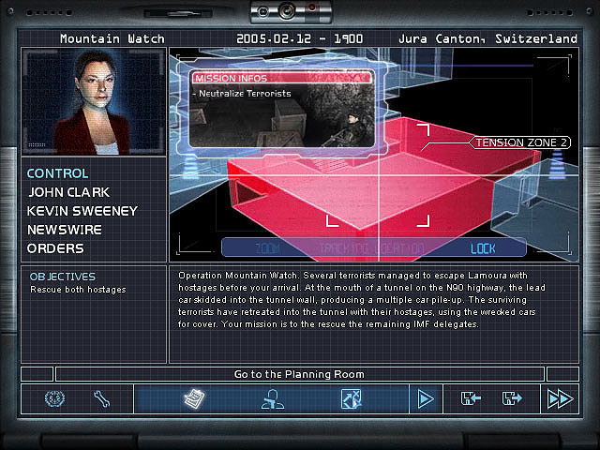The height and width of the screenshot is (450, 600).
Task: Show the Newswire section
Action: pyautogui.click(x=65, y=230)
